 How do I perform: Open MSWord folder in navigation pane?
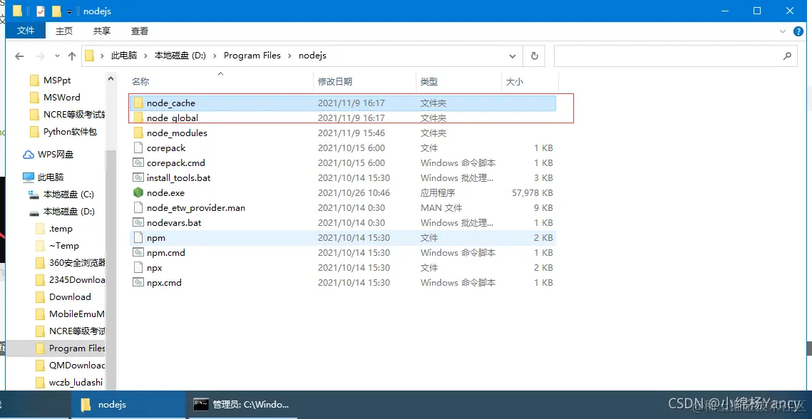[61, 98]
